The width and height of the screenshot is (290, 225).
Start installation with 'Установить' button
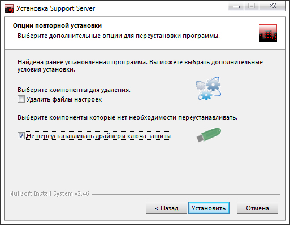[209, 208]
